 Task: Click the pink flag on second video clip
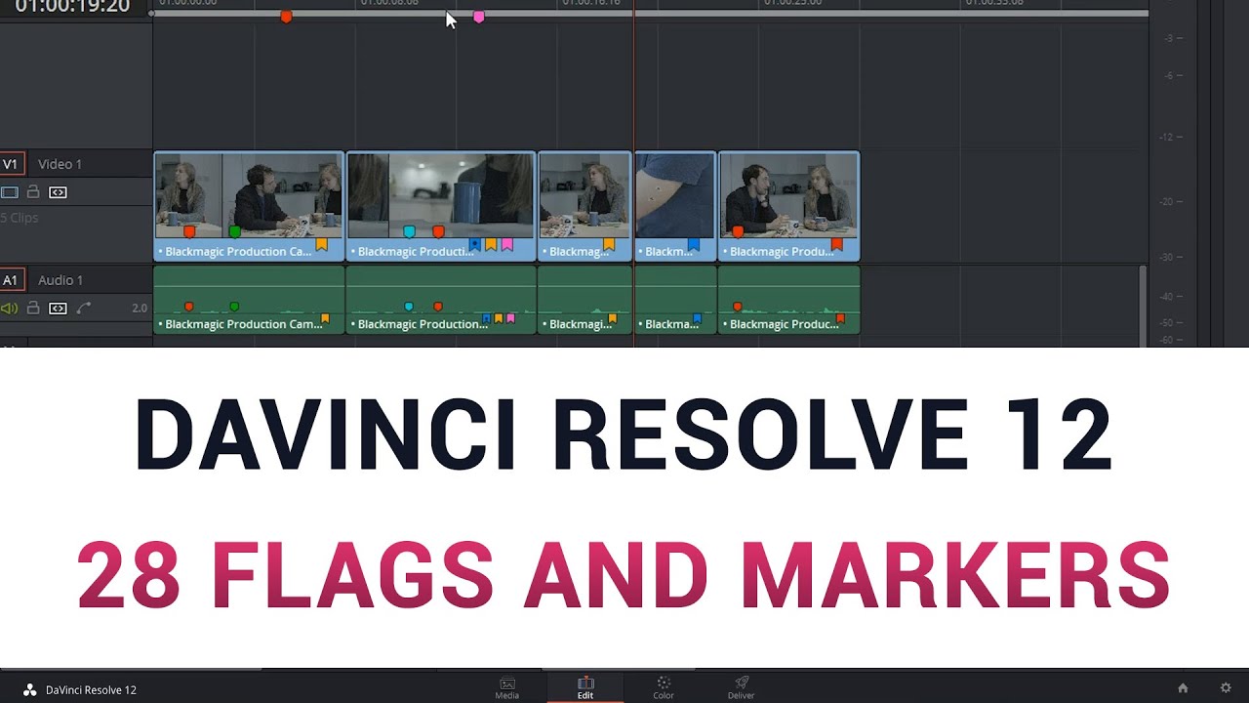point(506,244)
